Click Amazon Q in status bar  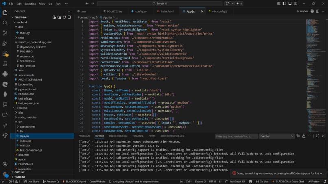click(x=51, y=182)
